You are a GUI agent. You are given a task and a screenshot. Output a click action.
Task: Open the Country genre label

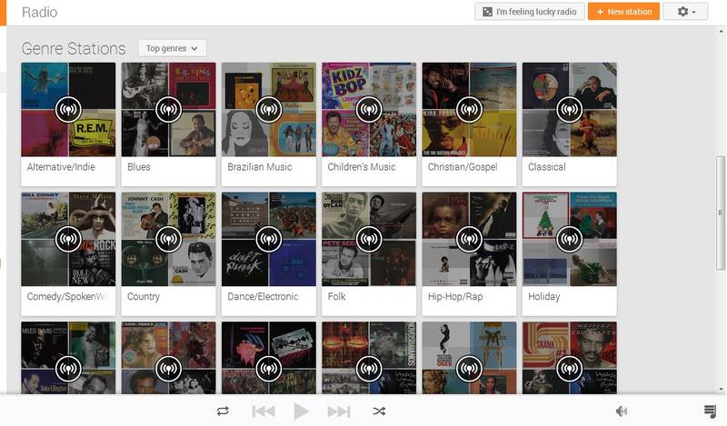144,297
